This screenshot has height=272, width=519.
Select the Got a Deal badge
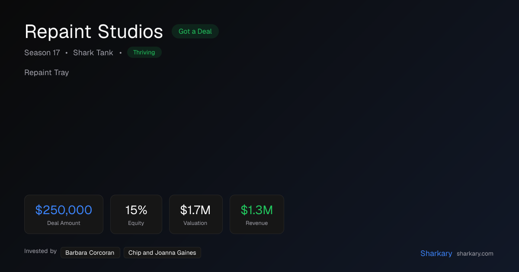click(195, 32)
